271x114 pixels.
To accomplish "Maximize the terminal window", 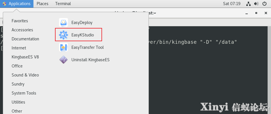I will point(256,13).
